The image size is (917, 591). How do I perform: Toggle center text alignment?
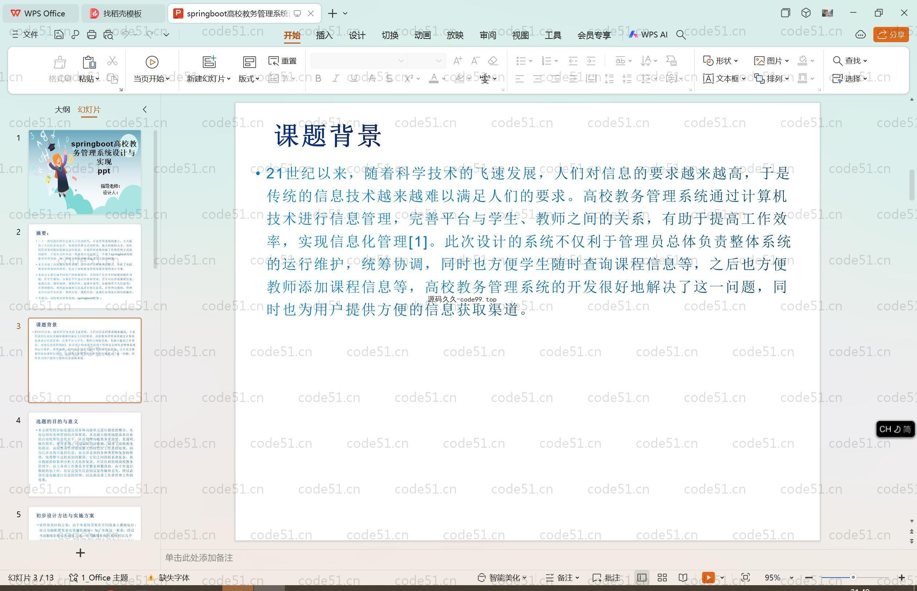point(538,79)
